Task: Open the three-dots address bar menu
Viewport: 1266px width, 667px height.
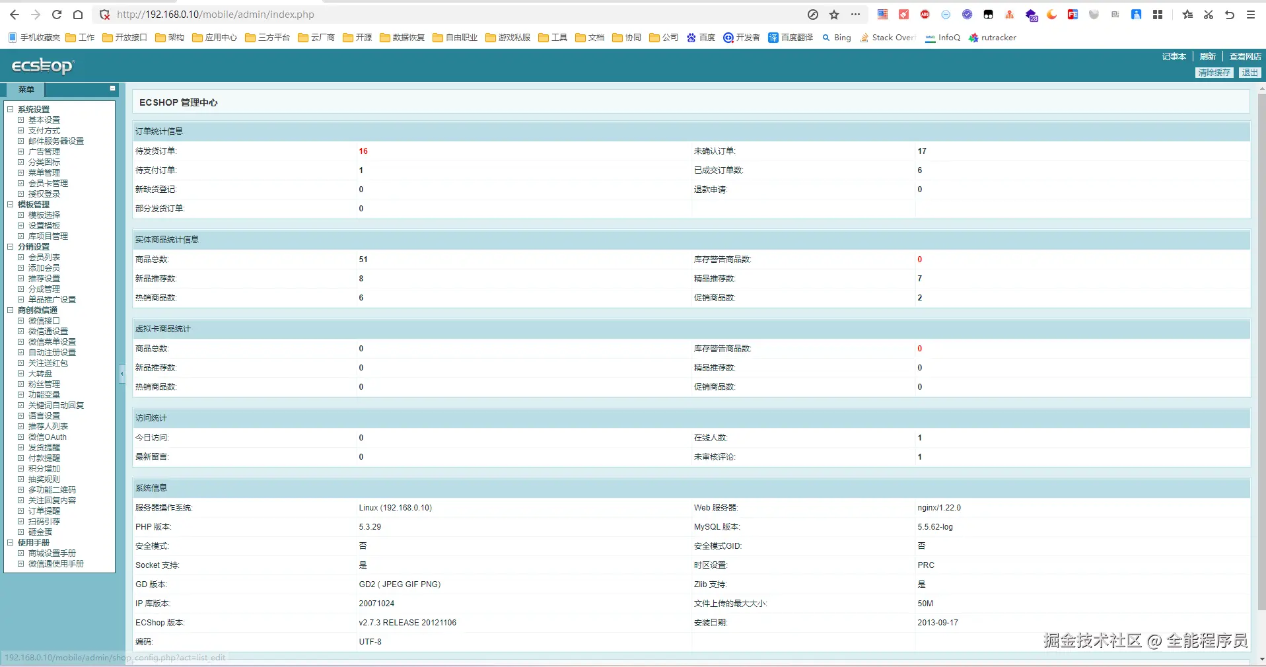Action: coord(855,15)
